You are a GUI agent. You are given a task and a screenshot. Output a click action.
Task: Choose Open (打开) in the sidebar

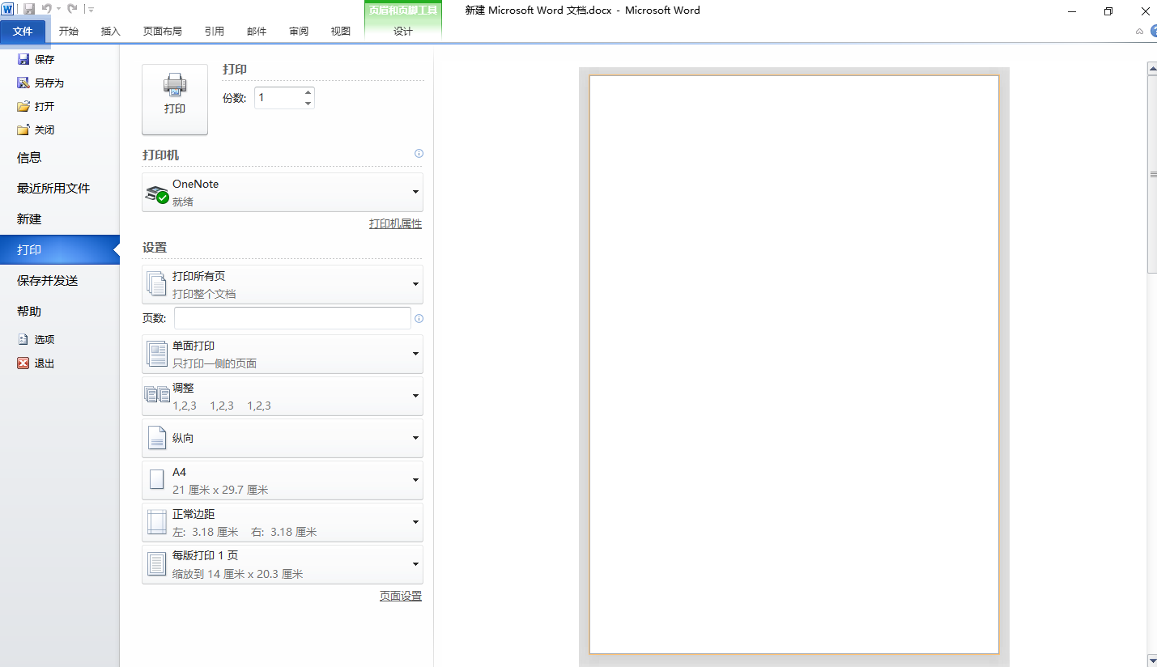pyautogui.click(x=36, y=106)
